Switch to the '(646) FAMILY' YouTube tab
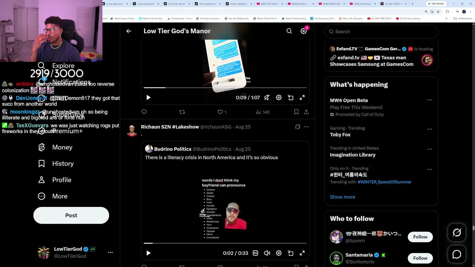 tap(332, 4)
